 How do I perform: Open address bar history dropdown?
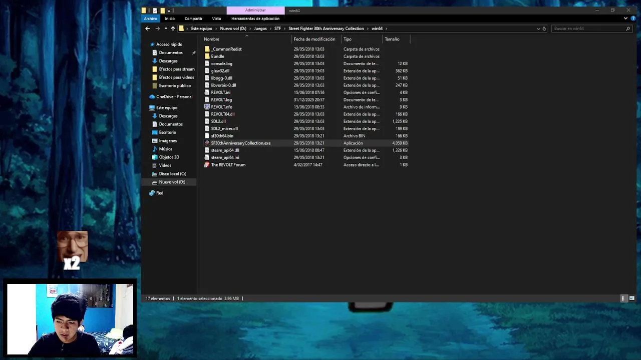tap(538, 28)
